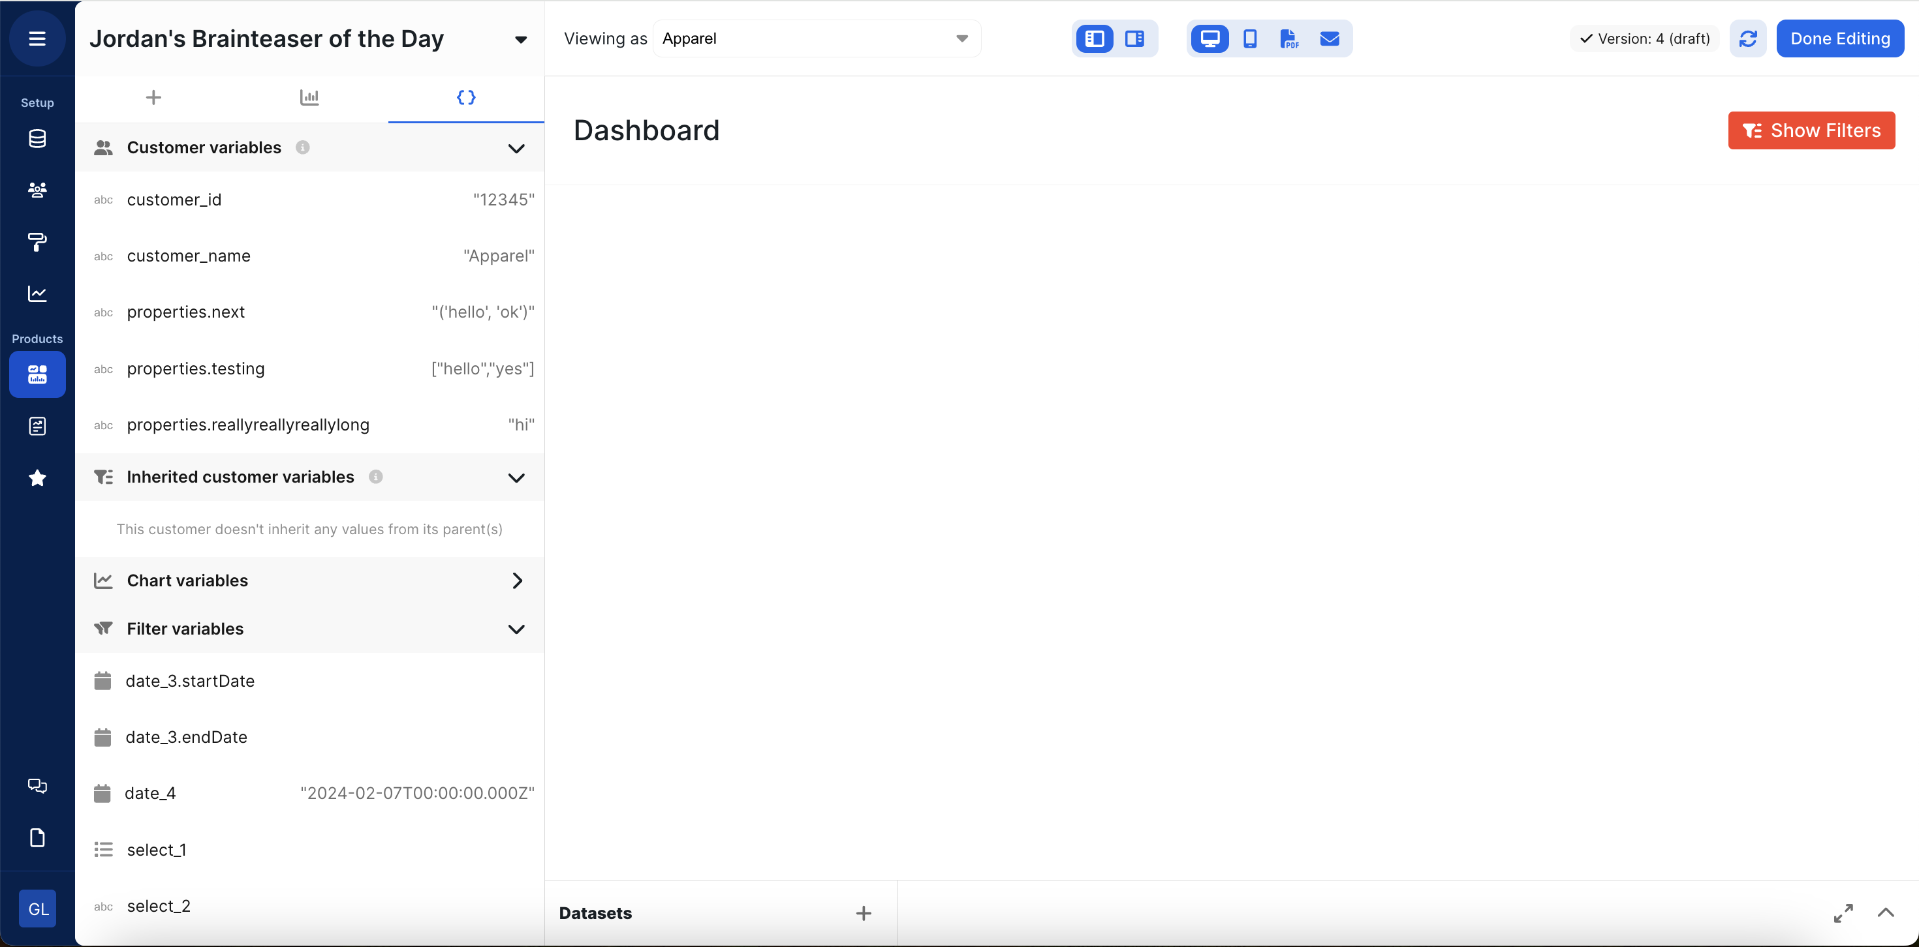Switch to the add elements plus tab
Screen dimensions: 1919x947
[x=153, y=98]
